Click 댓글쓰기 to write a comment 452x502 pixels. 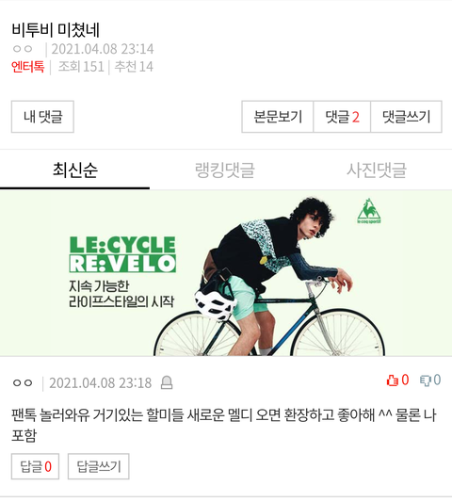(406, 117)
